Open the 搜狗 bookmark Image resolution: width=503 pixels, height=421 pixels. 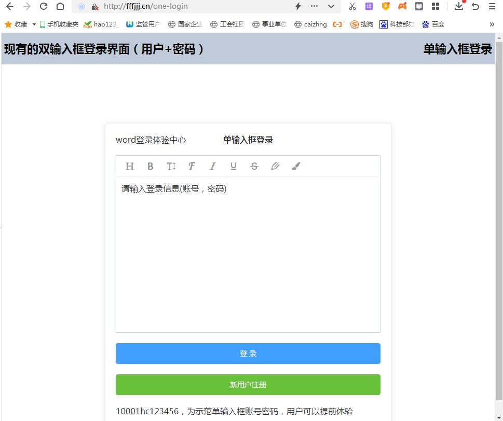361,24
